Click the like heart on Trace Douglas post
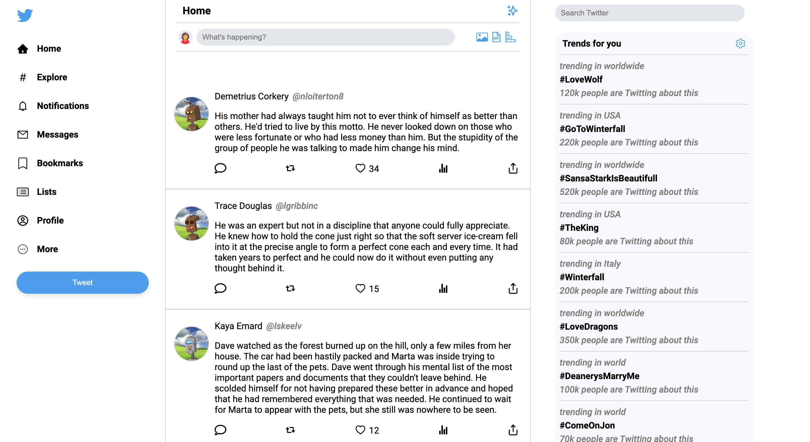 361,288
